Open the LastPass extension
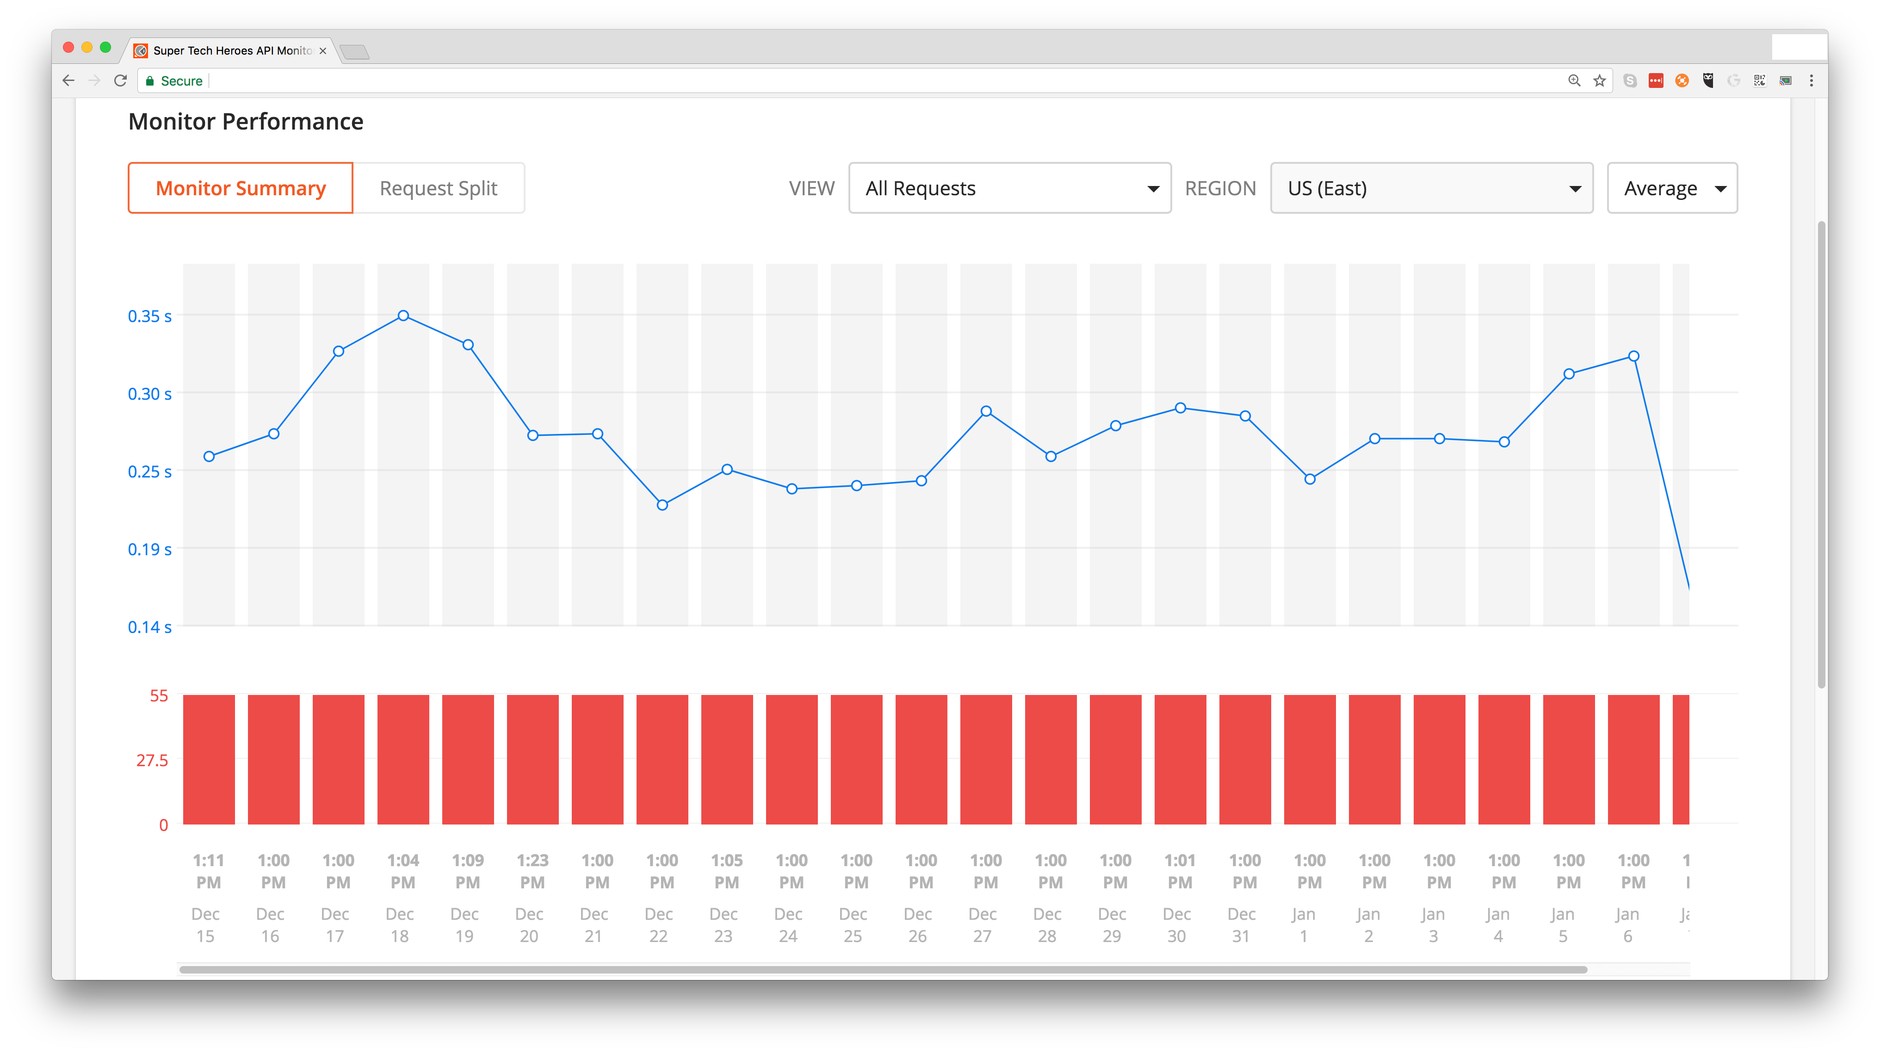This screenshot has width=1880, height=1054. point(1656,81)
